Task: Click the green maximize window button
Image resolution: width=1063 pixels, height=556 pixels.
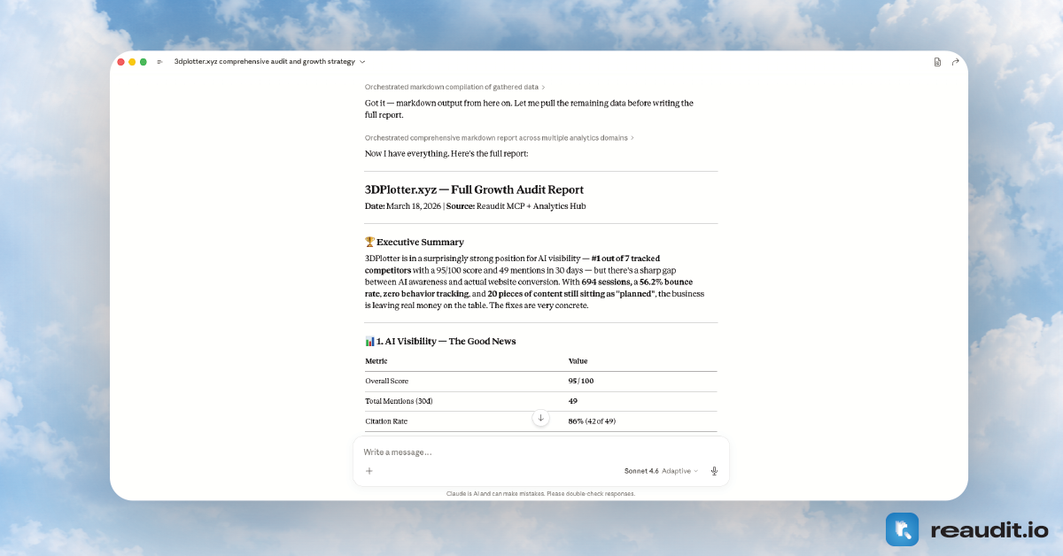Action: pos(144,62)
